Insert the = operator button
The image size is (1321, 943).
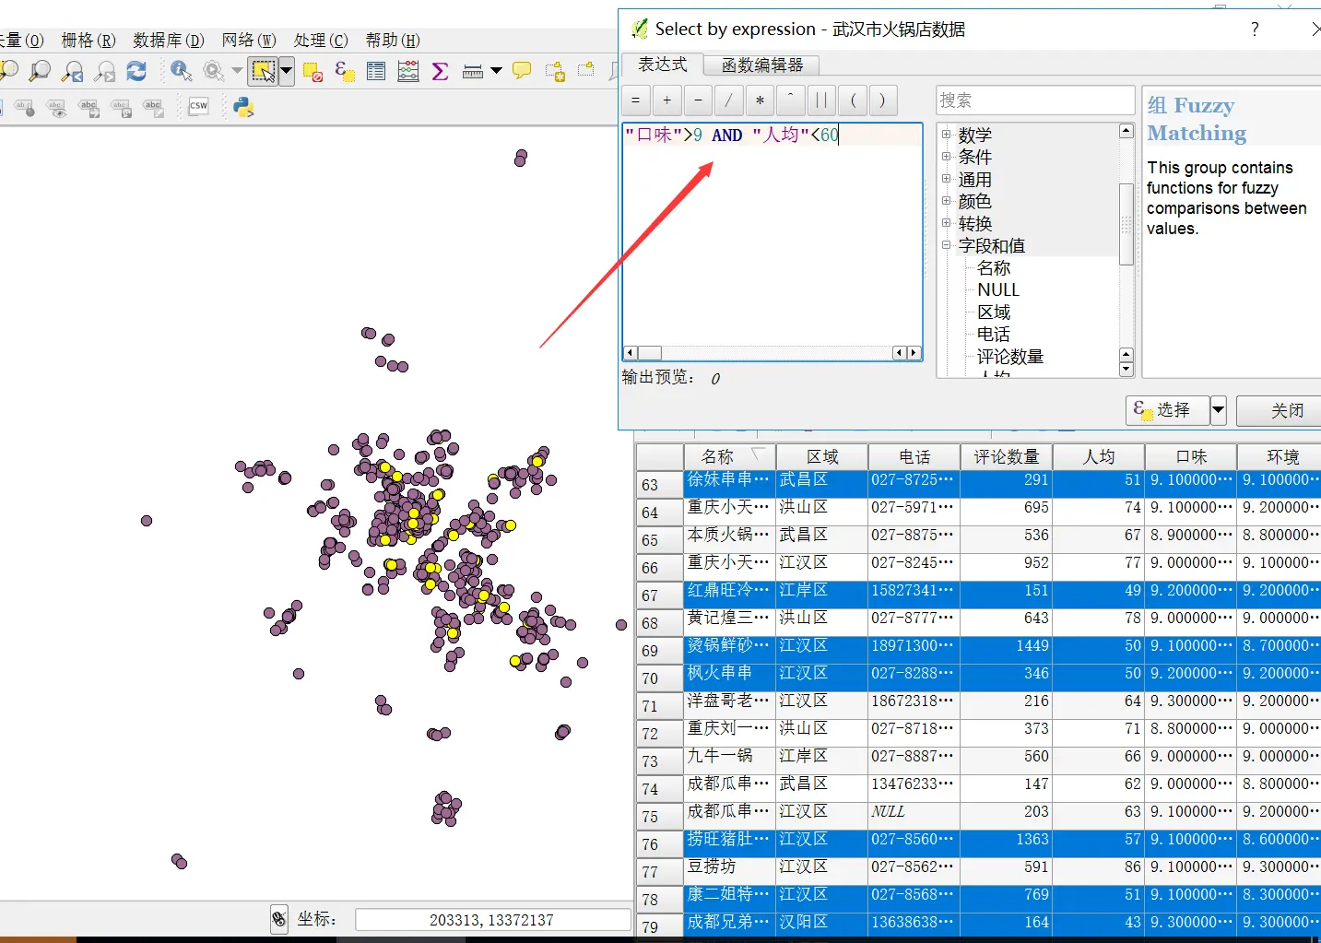point(636,100)
